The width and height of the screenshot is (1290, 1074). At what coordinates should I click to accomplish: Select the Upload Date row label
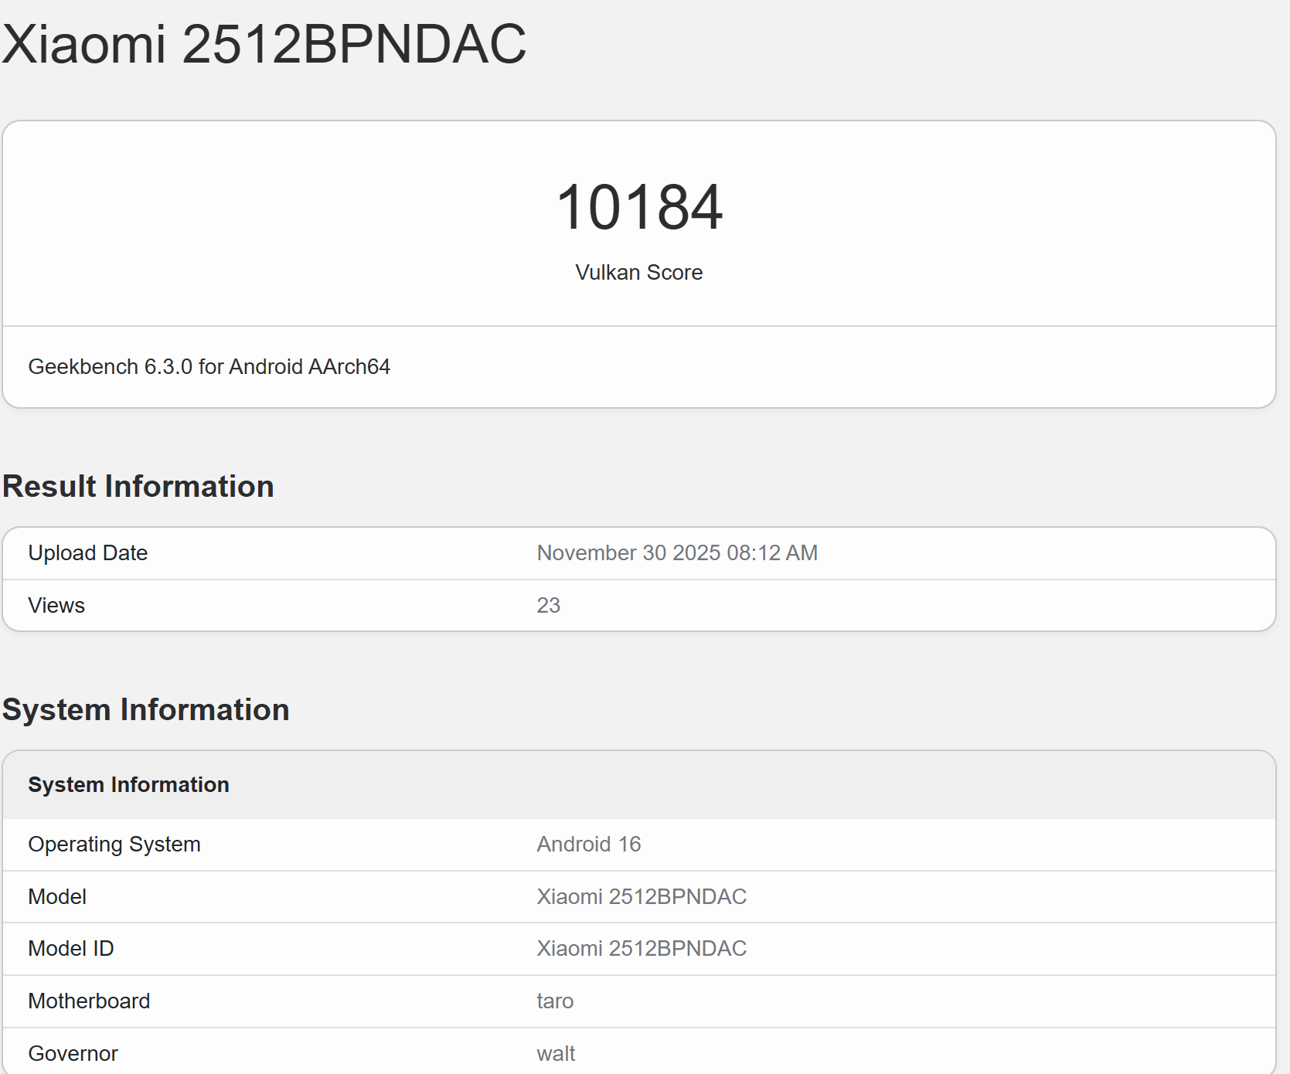click(x=87, y=552)
